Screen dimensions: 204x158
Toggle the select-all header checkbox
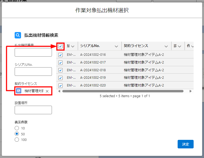[60, 46]
